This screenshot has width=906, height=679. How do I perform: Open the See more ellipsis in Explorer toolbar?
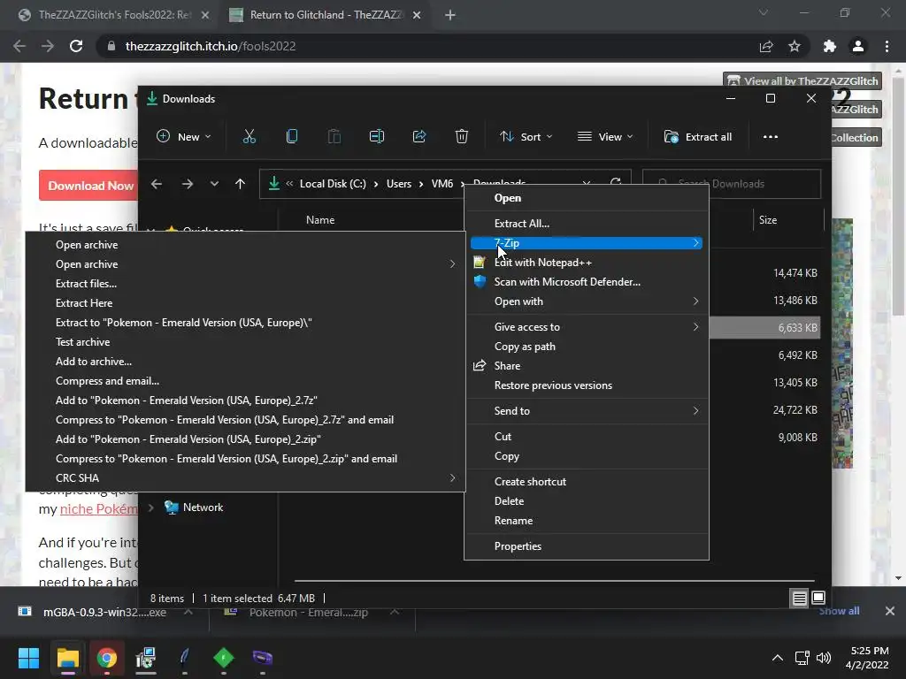click(x=771, y=137)
